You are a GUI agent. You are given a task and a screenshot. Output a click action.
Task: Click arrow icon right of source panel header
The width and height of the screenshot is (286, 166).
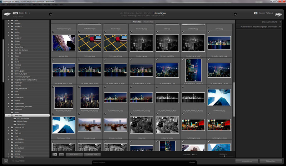50,14
